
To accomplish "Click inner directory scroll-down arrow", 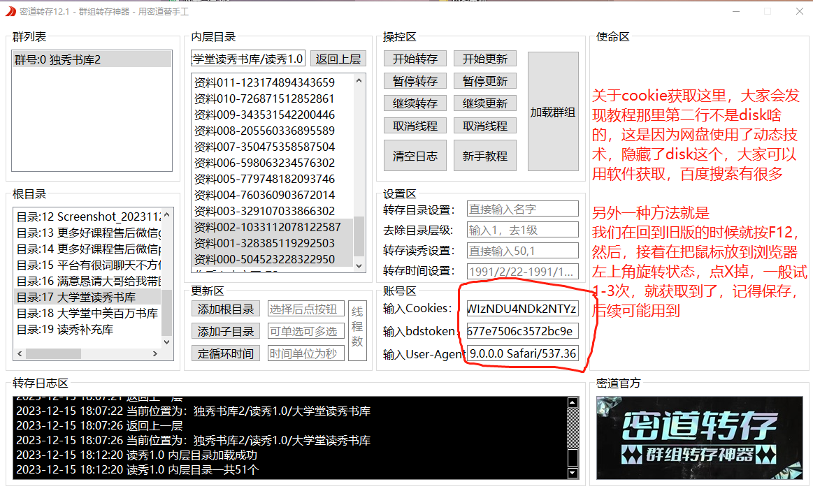I will coord(359,265).
